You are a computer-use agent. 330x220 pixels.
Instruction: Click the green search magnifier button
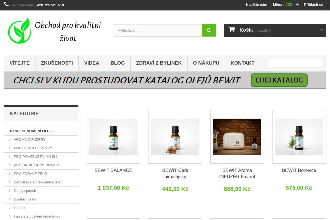click(x=209, y=30)
